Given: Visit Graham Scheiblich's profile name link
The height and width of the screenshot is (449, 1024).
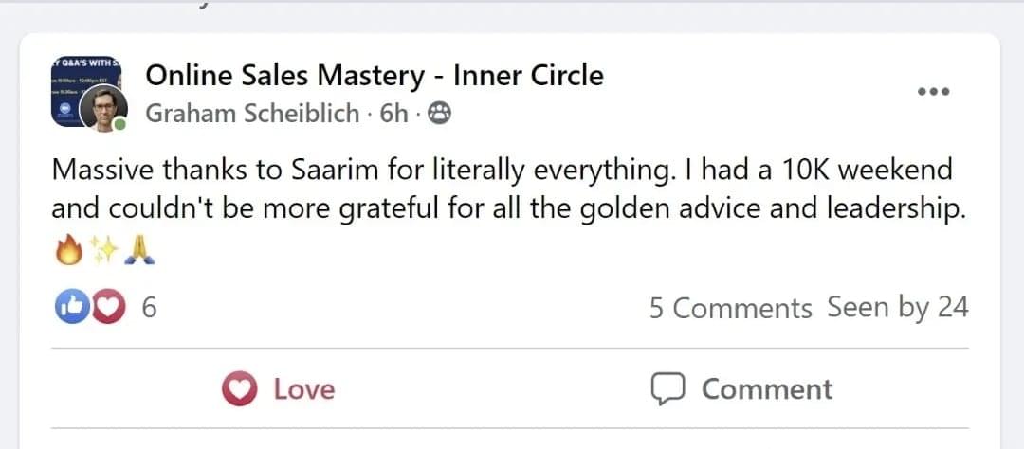Looking at the screenshot, I should tap(252, 115).
